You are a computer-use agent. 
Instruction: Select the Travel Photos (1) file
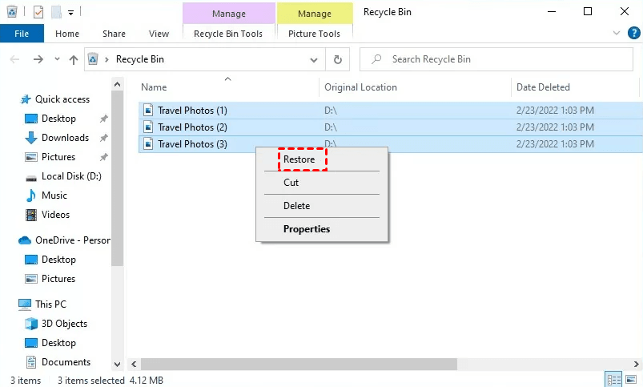coord(192,110)
